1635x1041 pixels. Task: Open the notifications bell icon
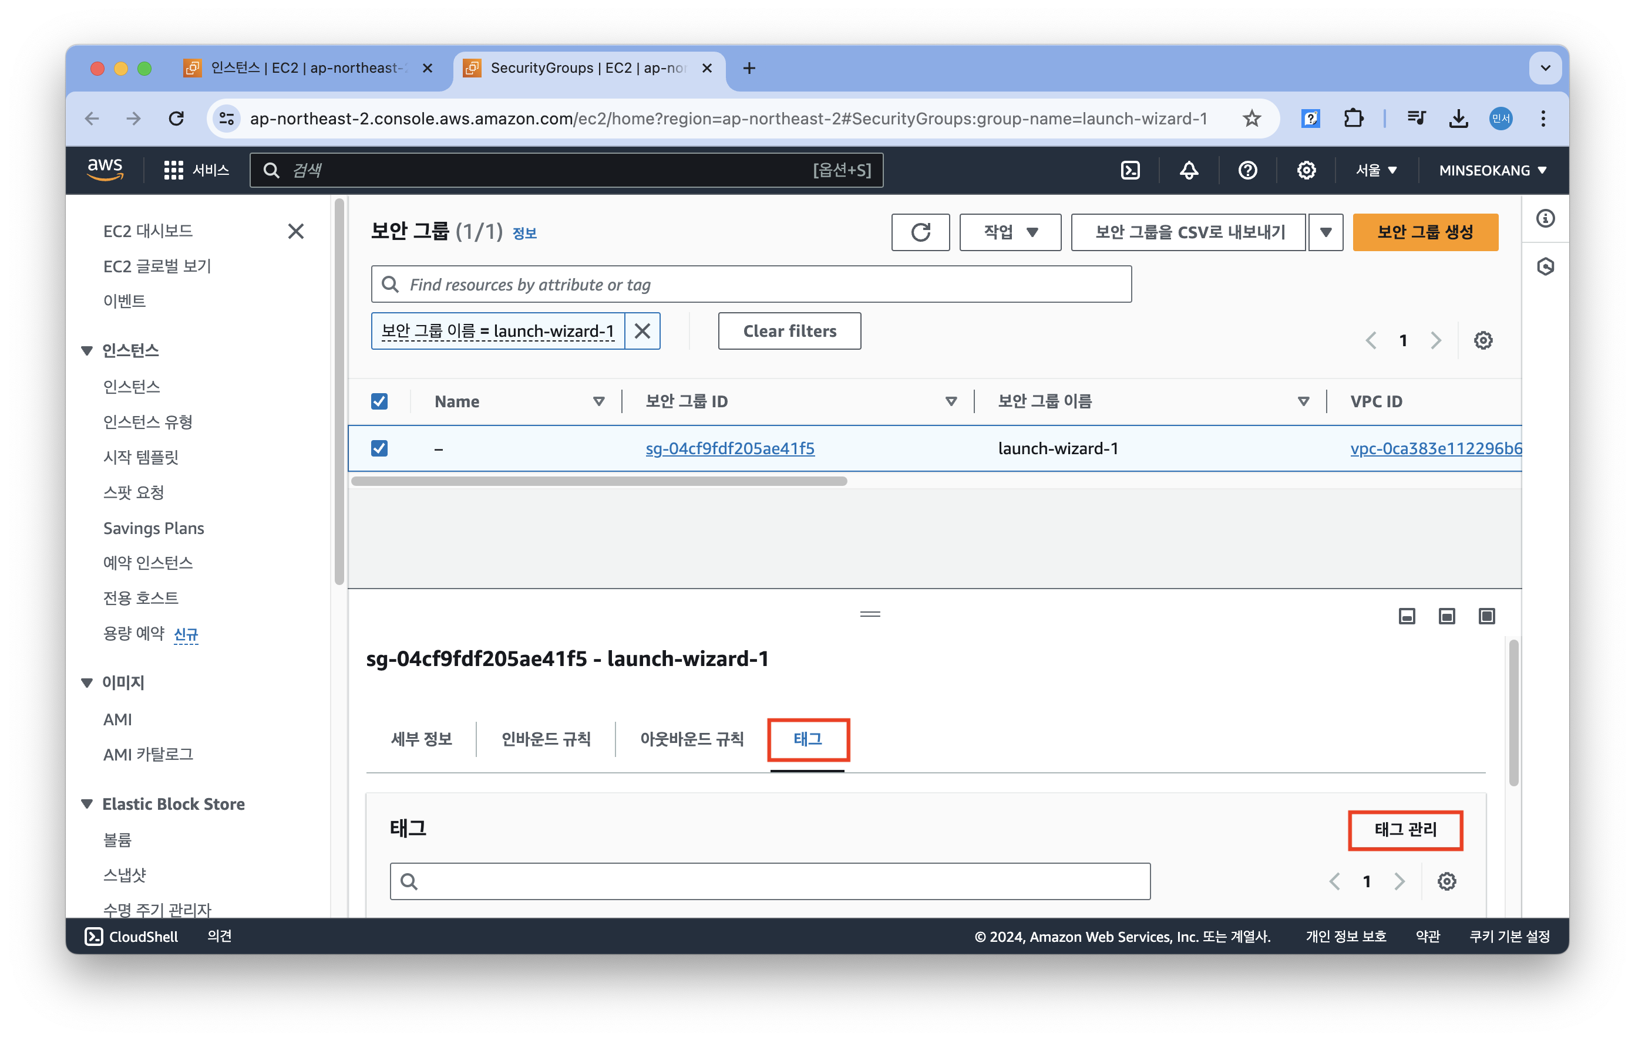(1188, 170)
